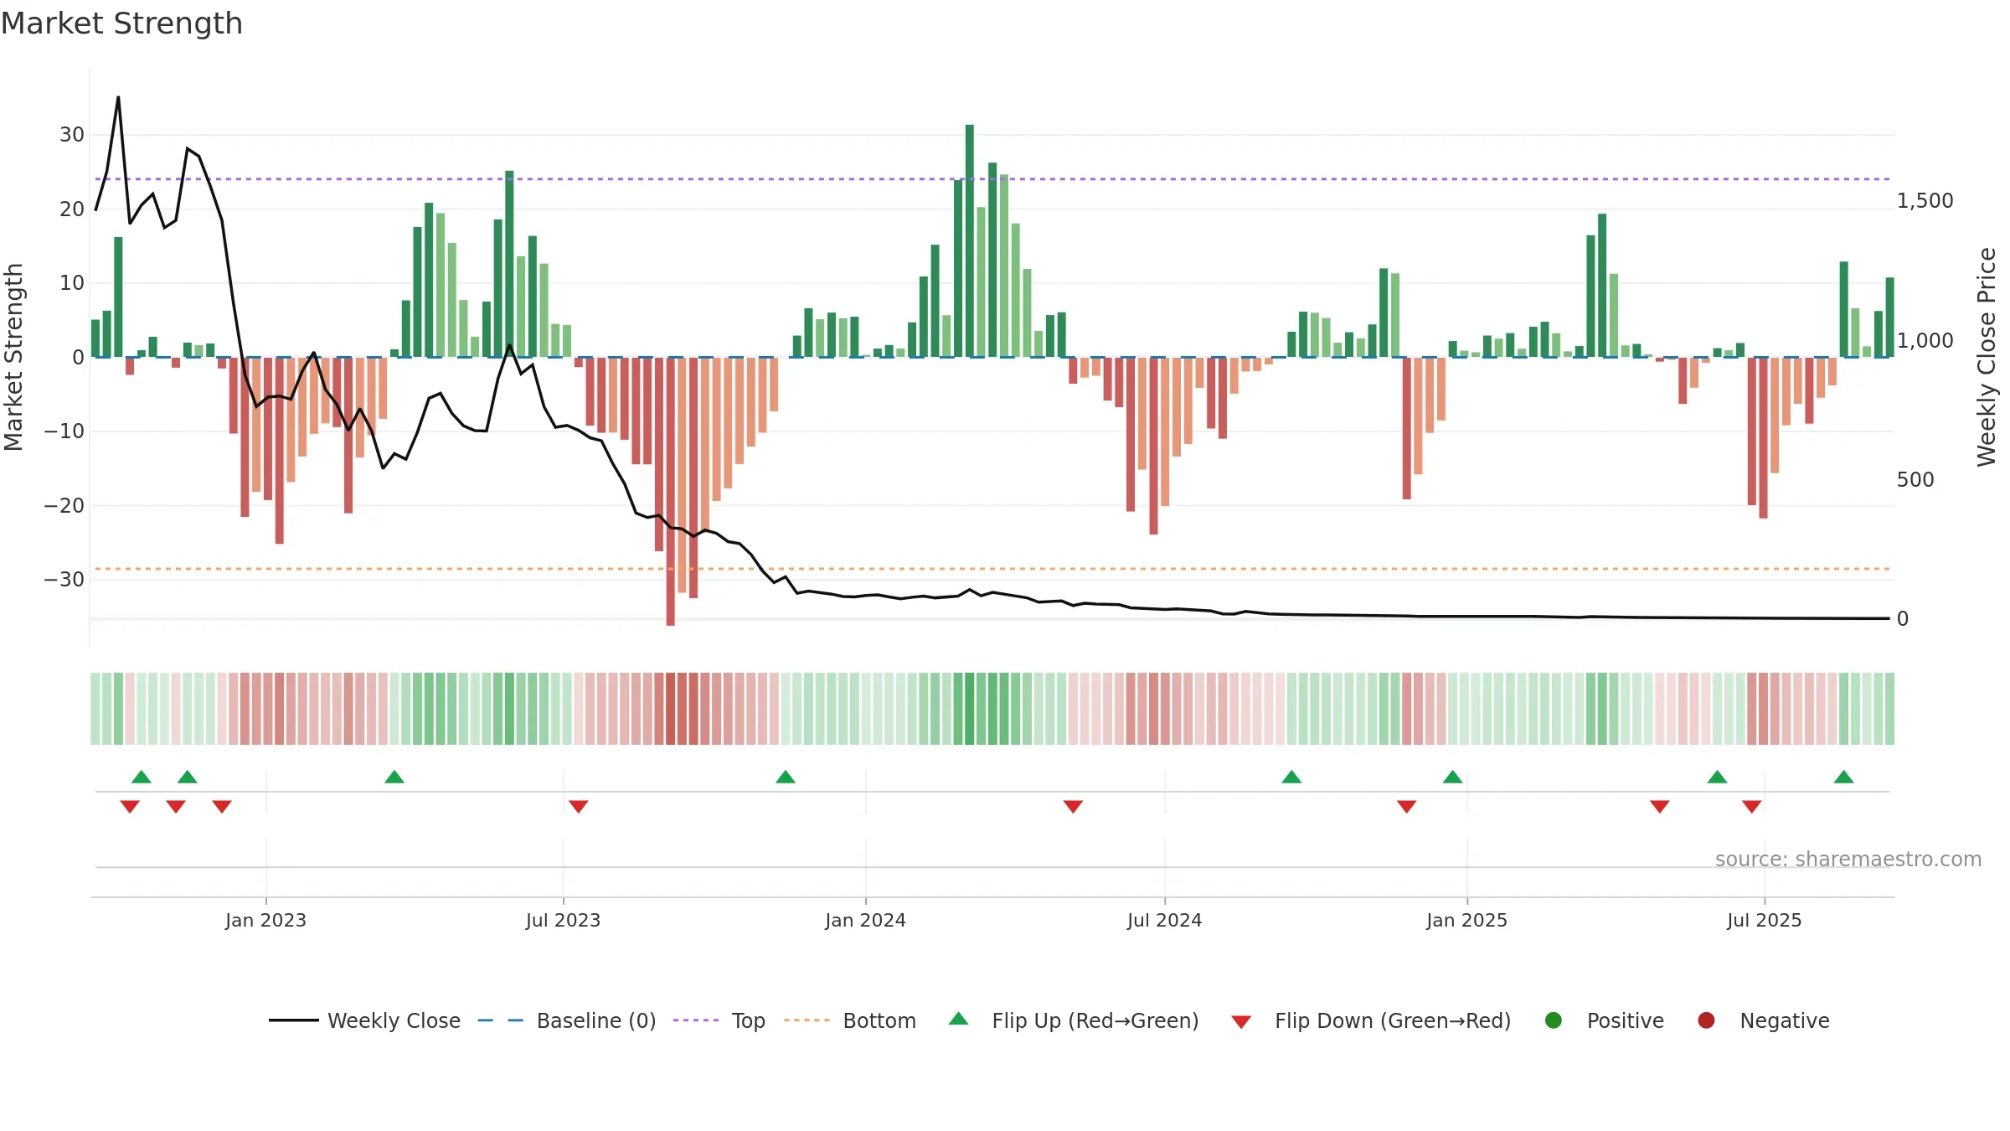
Task: Click the deepest red bar below −30
Action: tap(670, 491)
